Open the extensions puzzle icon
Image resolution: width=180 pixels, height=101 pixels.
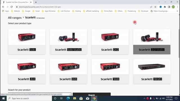pyautogui.click(x=165, y=7)
